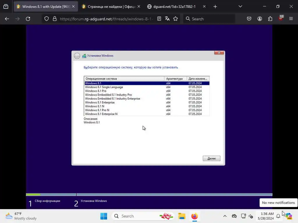Open network display tray icon
The image size is (298, 223).
click(x=243, y=216)
